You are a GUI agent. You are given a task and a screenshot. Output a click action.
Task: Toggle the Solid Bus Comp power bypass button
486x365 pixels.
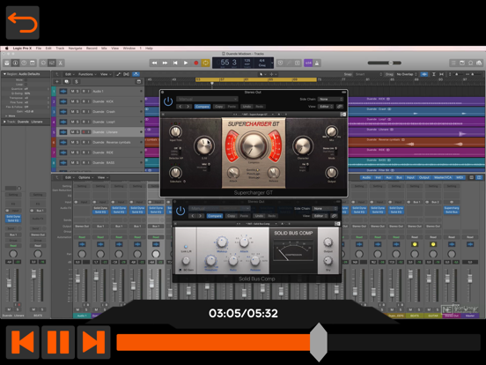click(180, 211)
